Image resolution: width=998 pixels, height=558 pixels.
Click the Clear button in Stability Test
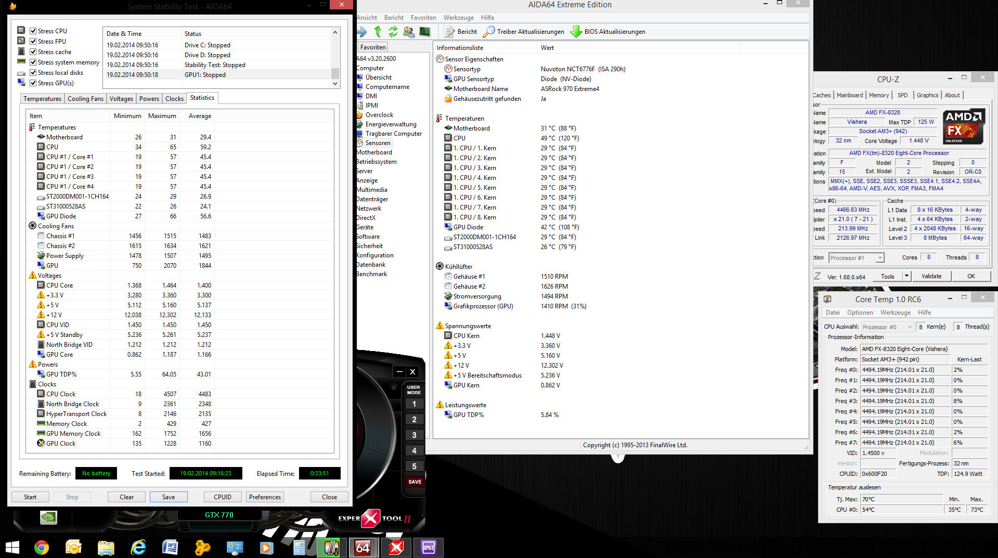pyautogui.click(x=126, y=497)
